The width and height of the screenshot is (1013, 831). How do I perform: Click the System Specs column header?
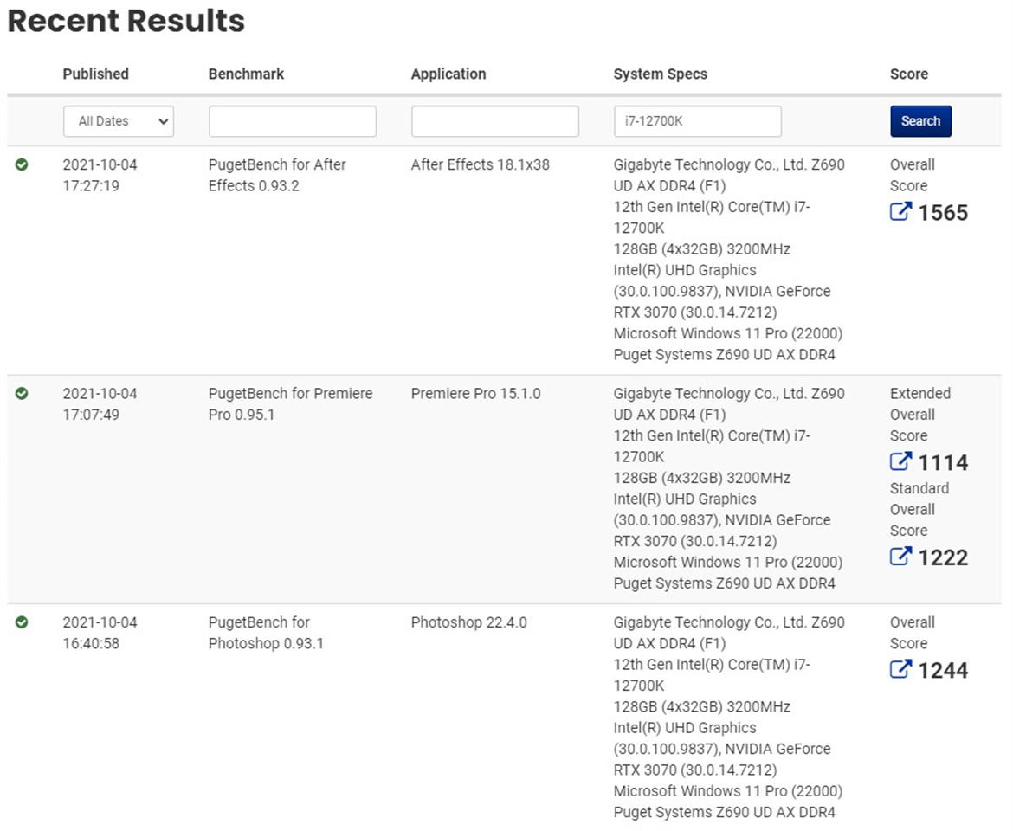click(660, 74)
